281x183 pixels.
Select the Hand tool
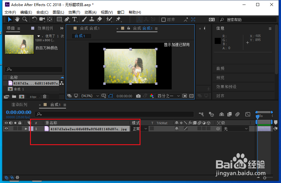coord(17,19)
